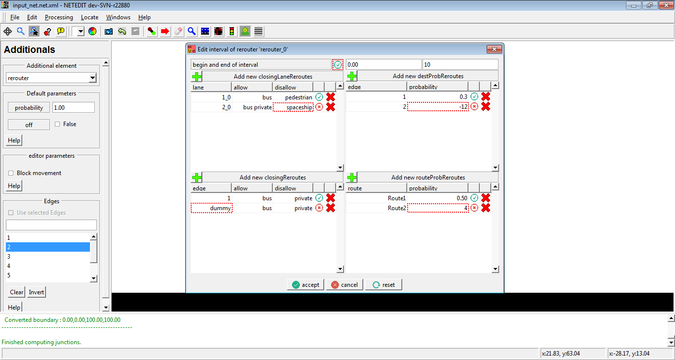Select the traffic light edit mode
The height and width of the screenshot is (360, 675).
[x=231, y=31]
